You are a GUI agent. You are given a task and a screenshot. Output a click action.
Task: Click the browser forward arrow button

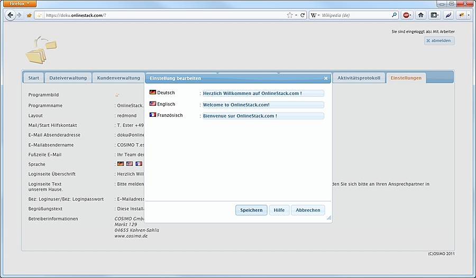[19, 15]
